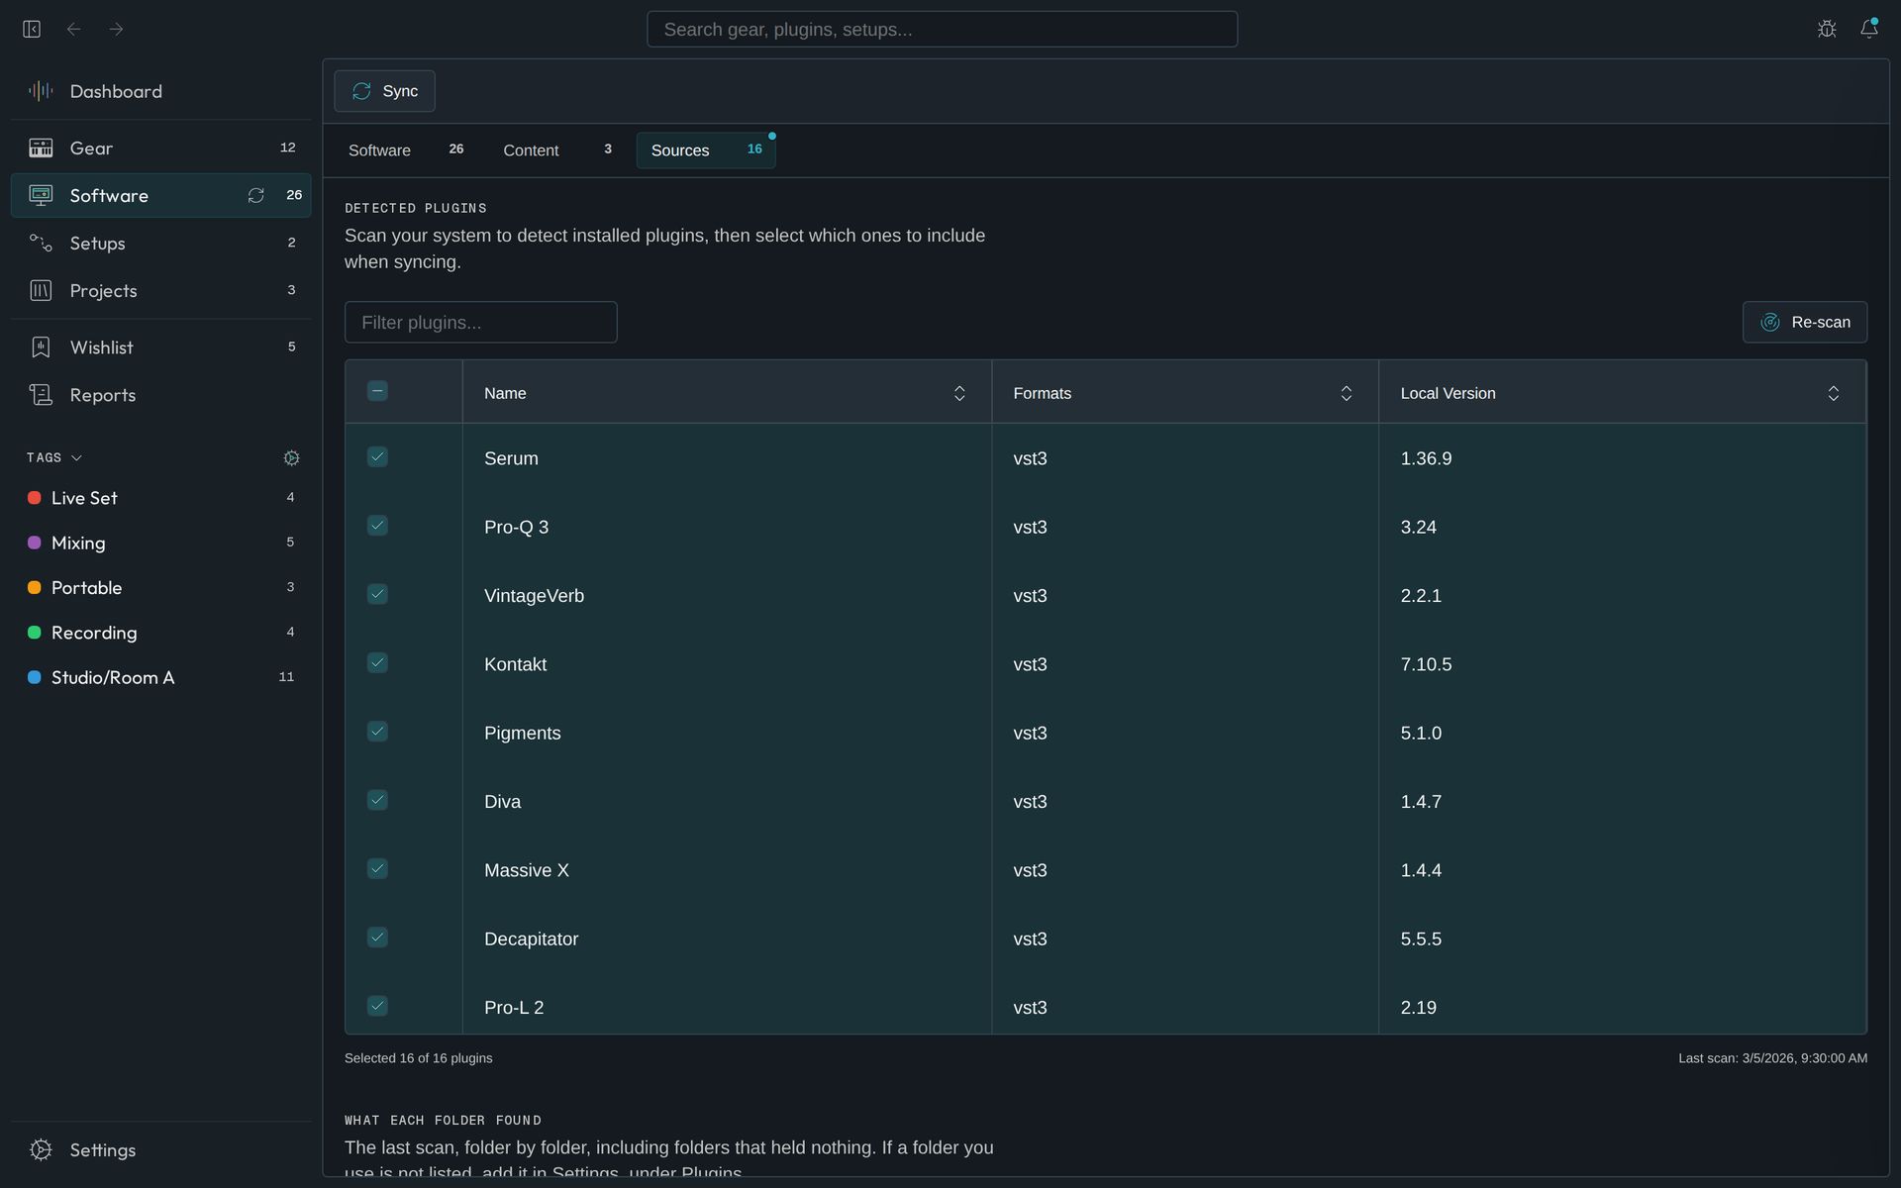Uncheck the Diva checkbox
Viewport: 1901px width, 1188px height.
click(377, 800)
